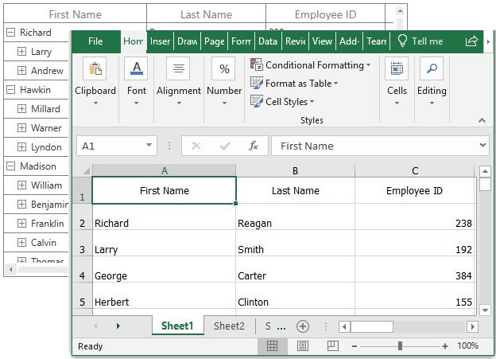This screenshot has width=496, height=359.
Task: Add a new sheet with plus icon
Action: pos(302,326)
